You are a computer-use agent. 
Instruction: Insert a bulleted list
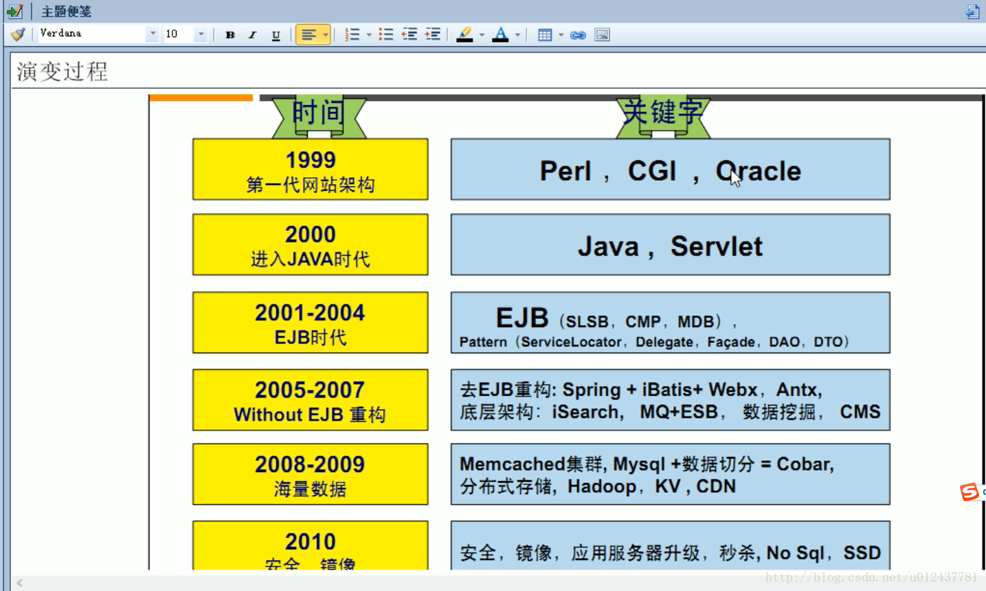[386, 34]
